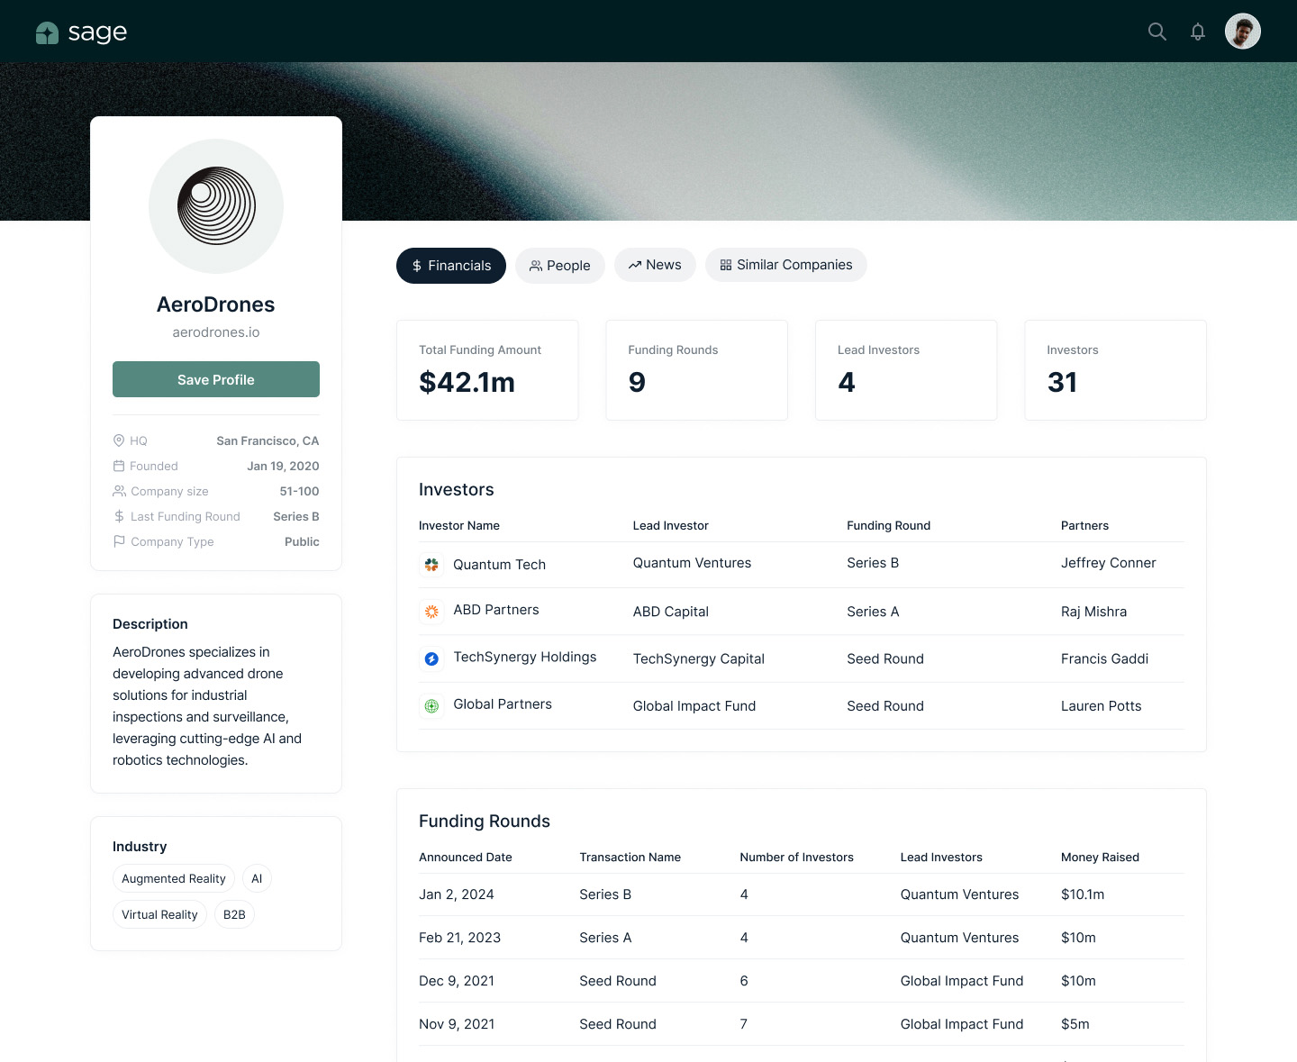Viewport: 1297px width, 1062px height.
Task: Click the Number of Investors column header
Action: 797,858
